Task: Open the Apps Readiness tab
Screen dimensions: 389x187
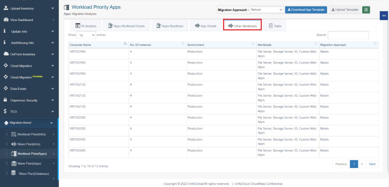Action: pyautogui.click(x=170, y=26)
